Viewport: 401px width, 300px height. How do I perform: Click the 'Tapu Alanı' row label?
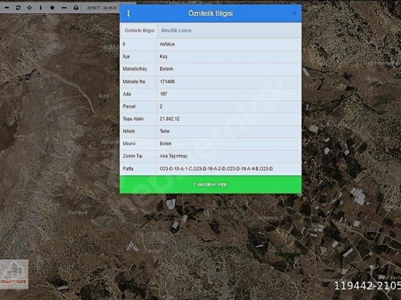pos(133,119)
